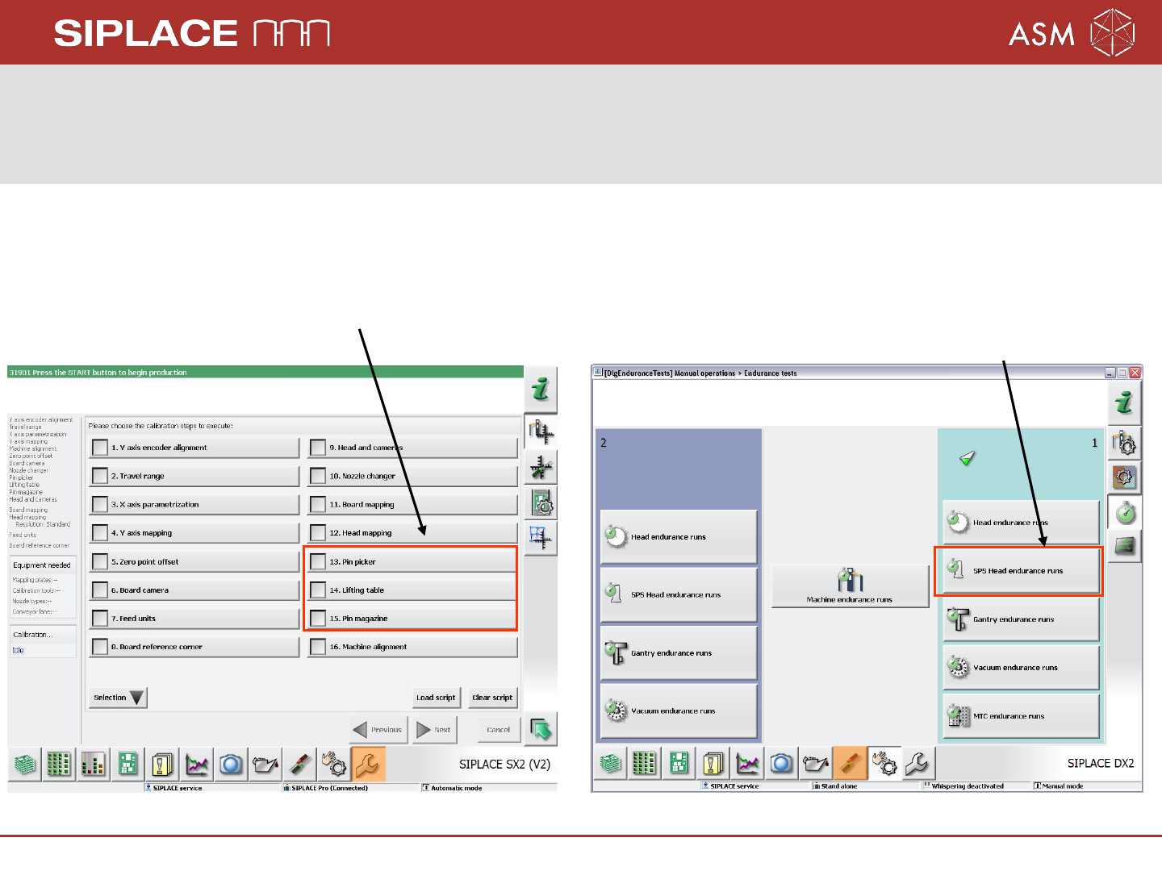1162x871 pixels.
Task: Click the bar chart icon in SX2 toolbar
Action: point(94,764)
